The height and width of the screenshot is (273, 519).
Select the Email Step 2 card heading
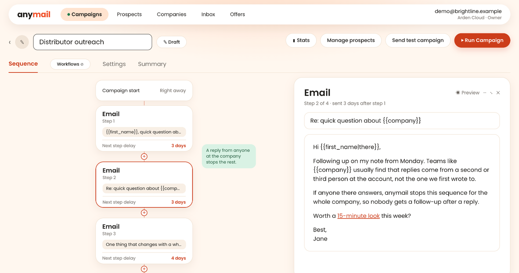(x=111, y=170)
